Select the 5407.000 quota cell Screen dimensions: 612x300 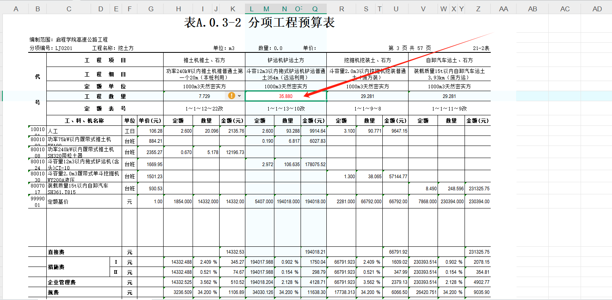(x=259, y=201)
